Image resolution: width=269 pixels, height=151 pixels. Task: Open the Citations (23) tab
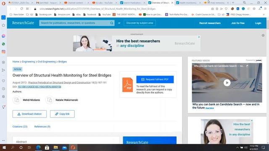tap(20, 127)
